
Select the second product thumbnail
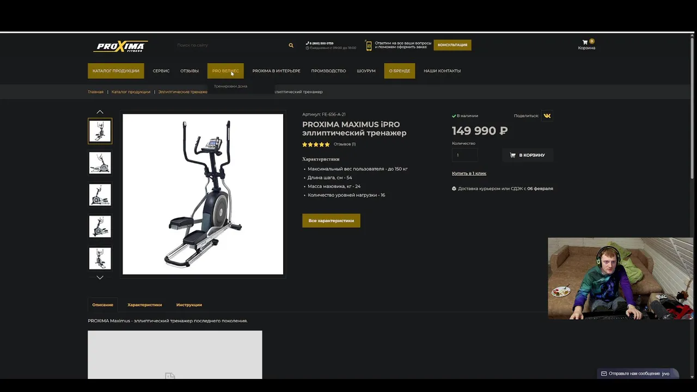[x=100, y=163]
